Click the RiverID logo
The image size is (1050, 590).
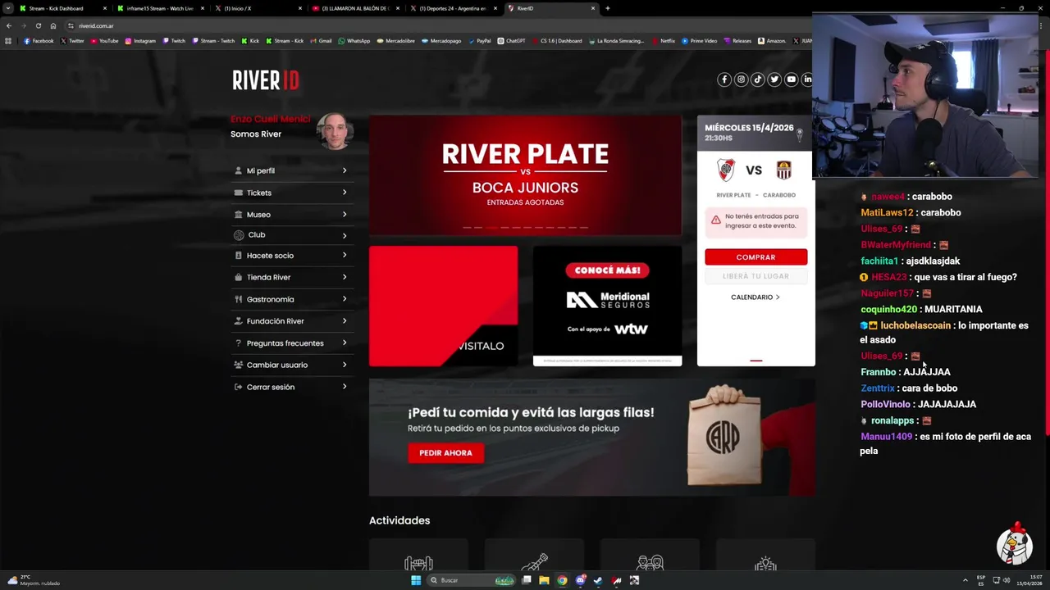[266, 80]
